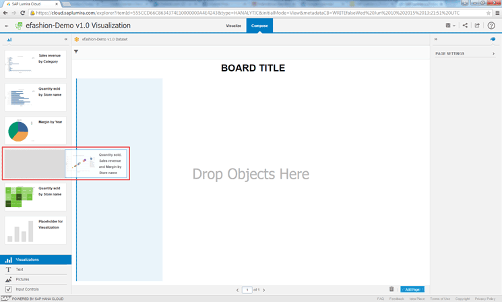Open the help question mark icon
This screenshot has height=302, width=502.
click(x=491, y=26)
